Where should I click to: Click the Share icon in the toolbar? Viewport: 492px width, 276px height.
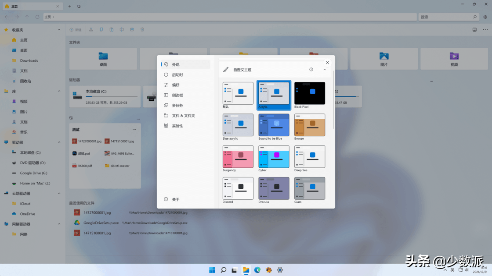(132, 29)
